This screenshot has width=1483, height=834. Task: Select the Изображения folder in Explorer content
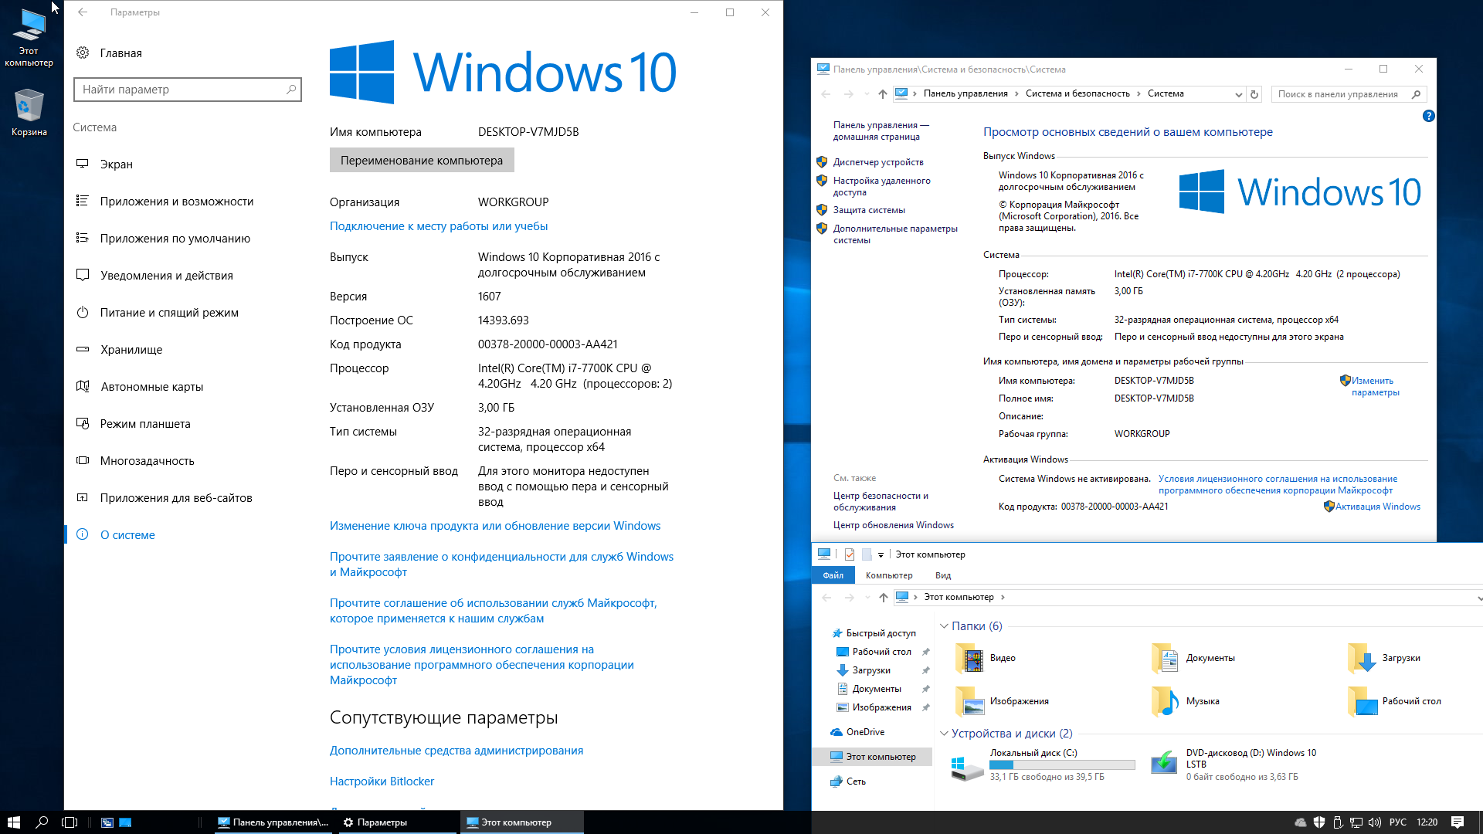pos(1003,701)
